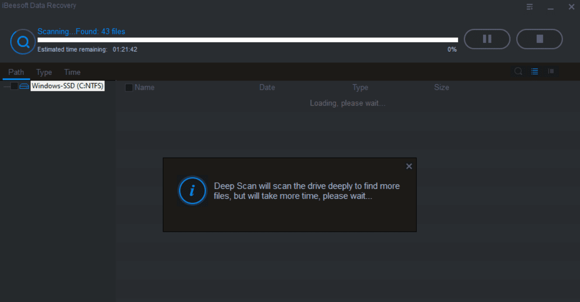This screenshot has height=302, width=580.
Task: Click the Deep Scan dialog message text
Action: (x=307, y=191)
